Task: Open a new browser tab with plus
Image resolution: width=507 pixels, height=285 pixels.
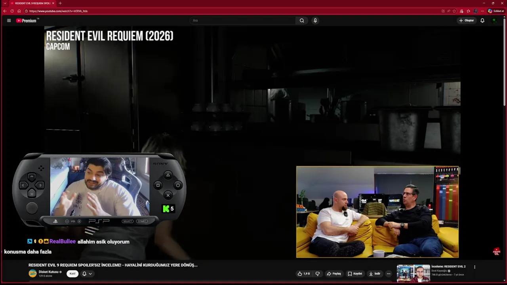Action: coord(60,3)
